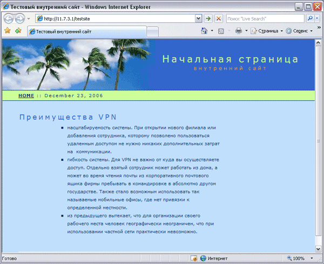The width and height of the screenshot is (324, 264).
Task: Open the Страница (Page) menu
Action: (x=267, y=31)
